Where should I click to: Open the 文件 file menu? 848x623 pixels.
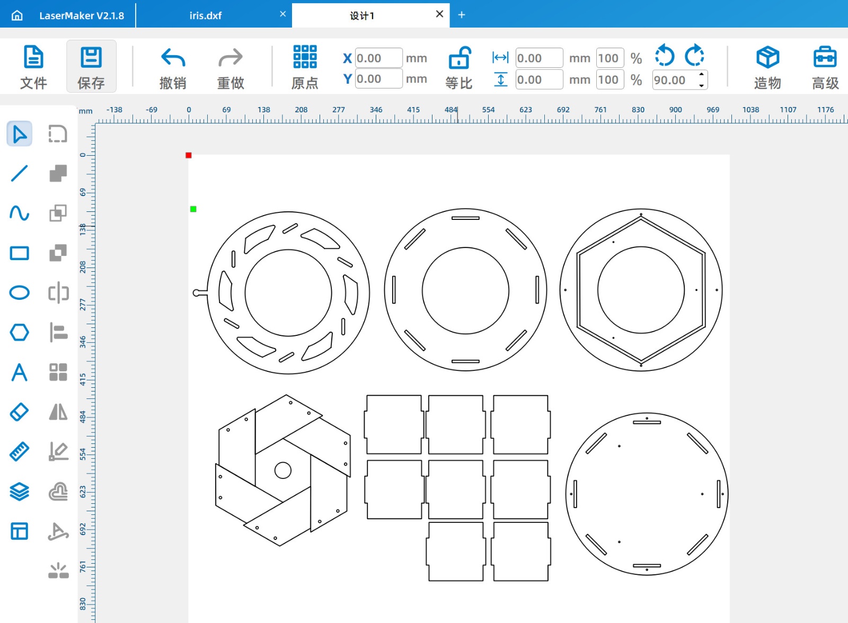pos(33,67)
